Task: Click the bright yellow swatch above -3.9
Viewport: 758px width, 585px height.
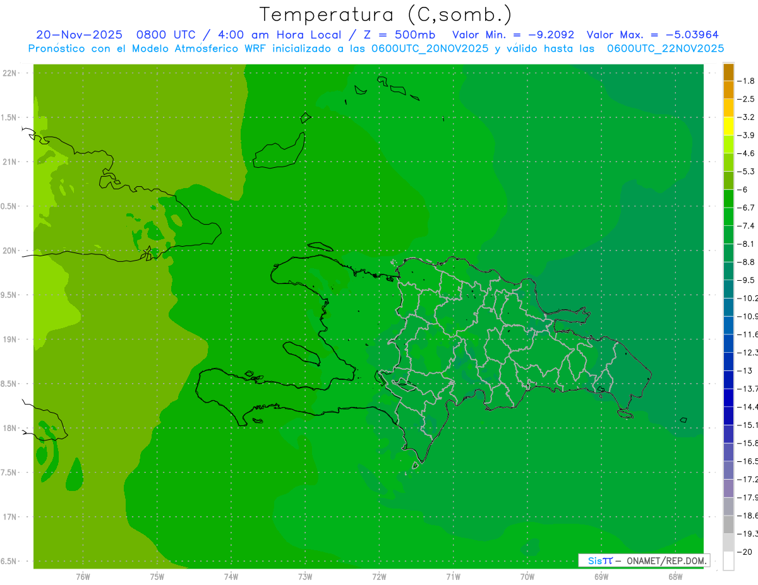Action: click(x=728, y=126)
